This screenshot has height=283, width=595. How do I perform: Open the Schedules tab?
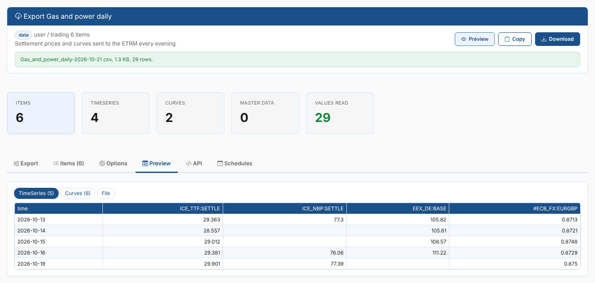pos(235,163)
